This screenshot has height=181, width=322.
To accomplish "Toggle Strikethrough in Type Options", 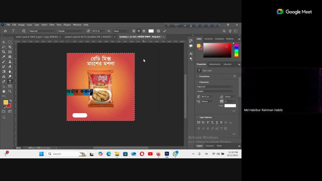I will [221, 122].
